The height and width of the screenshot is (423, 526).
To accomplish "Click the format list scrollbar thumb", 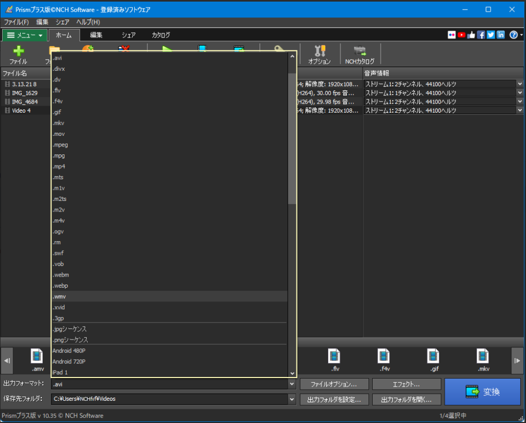I will (x=292, y=138).
